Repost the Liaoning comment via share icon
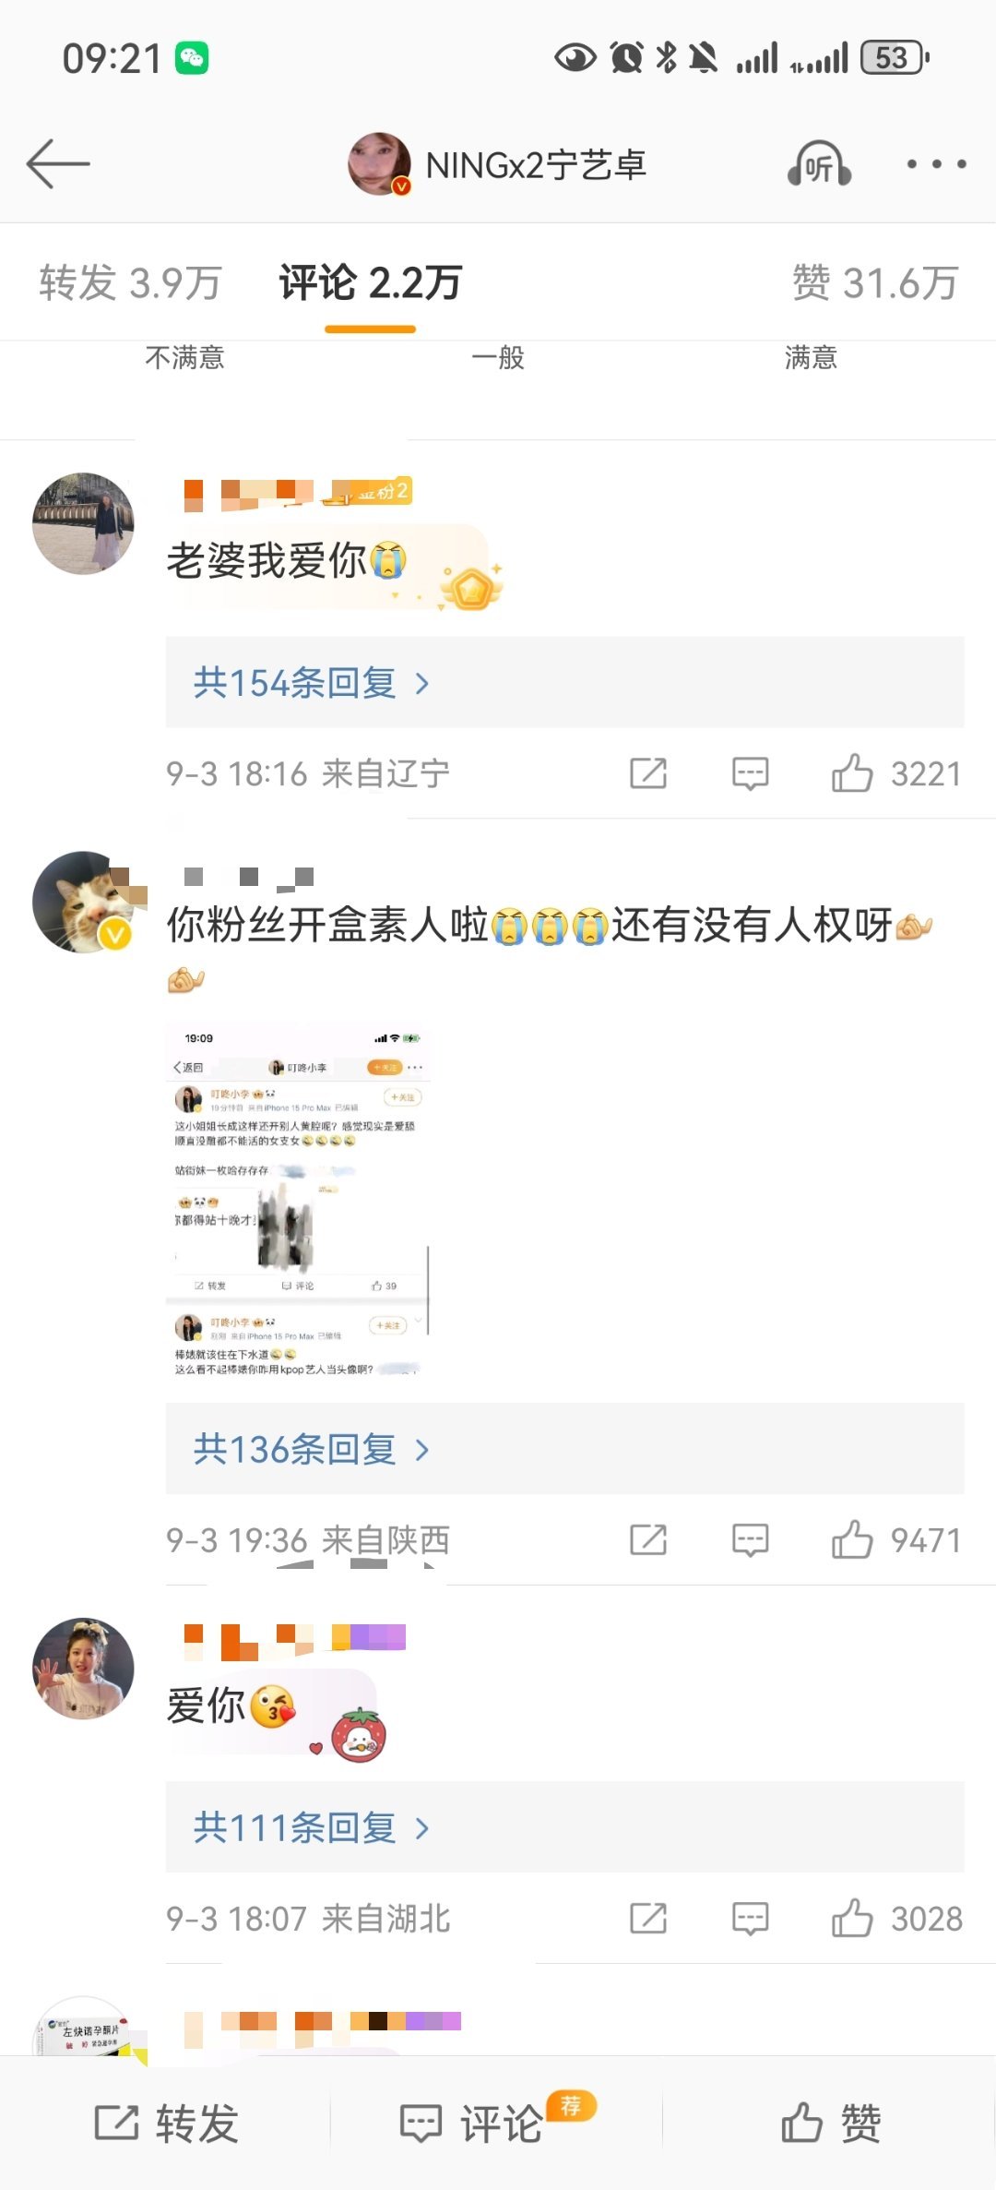Image resolution: width=996 pixels, height=2190 pixels. pos(648,773)
